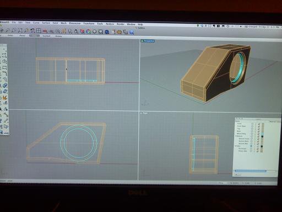Open the Perspective viewport title menu

148,41
